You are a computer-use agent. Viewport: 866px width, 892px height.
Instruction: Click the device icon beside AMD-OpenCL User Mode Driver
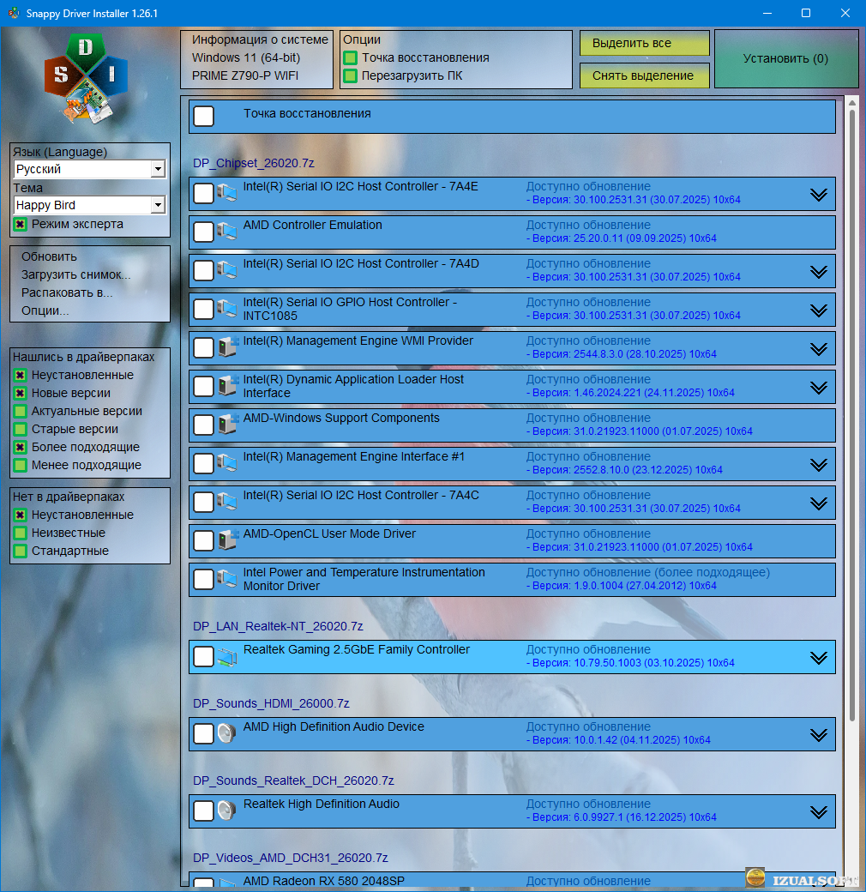tap(226, 540)
